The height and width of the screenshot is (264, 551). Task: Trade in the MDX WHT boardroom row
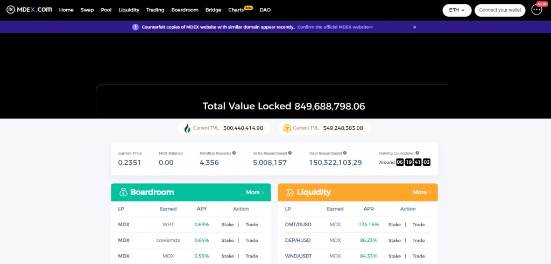tap(252, 225)
